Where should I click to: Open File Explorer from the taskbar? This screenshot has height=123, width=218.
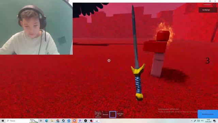[52, 121]
